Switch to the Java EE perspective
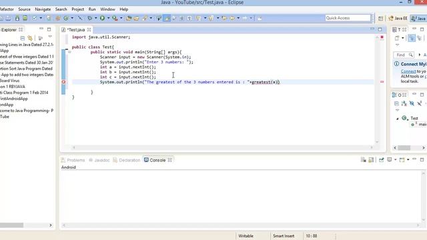Screen dimensions: 427x240 click(398, 19)
